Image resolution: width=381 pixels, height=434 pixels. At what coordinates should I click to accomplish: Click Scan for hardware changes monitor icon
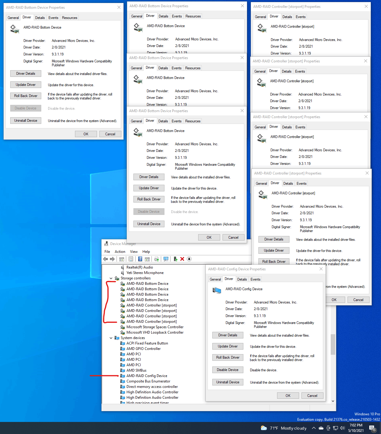166,259
